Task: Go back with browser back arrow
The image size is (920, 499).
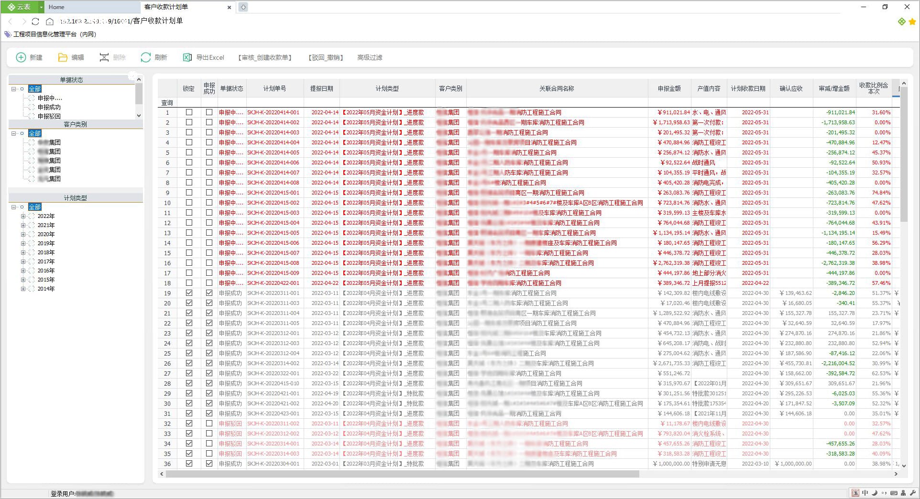Action: click(x=11, y=21)
